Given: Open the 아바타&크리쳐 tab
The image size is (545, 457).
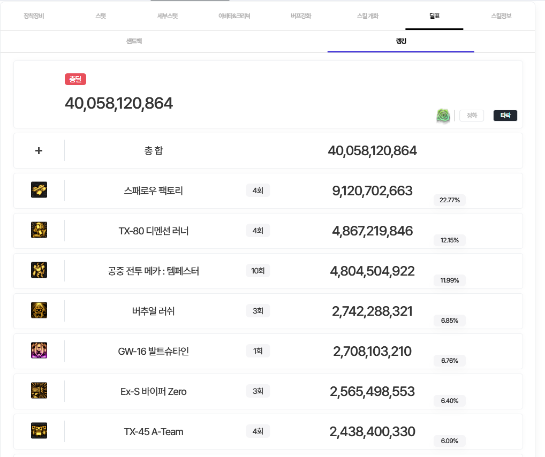Looking at the screenshot, I should (x=234, y=16).
